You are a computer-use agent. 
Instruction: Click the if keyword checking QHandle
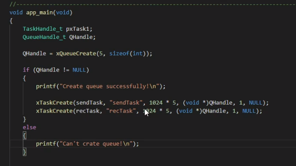point(26,70)
